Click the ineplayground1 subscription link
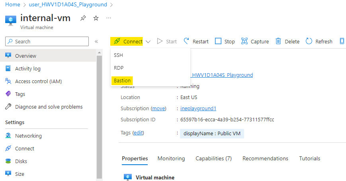Screen dimensions: 346x181 click(198, 108)
